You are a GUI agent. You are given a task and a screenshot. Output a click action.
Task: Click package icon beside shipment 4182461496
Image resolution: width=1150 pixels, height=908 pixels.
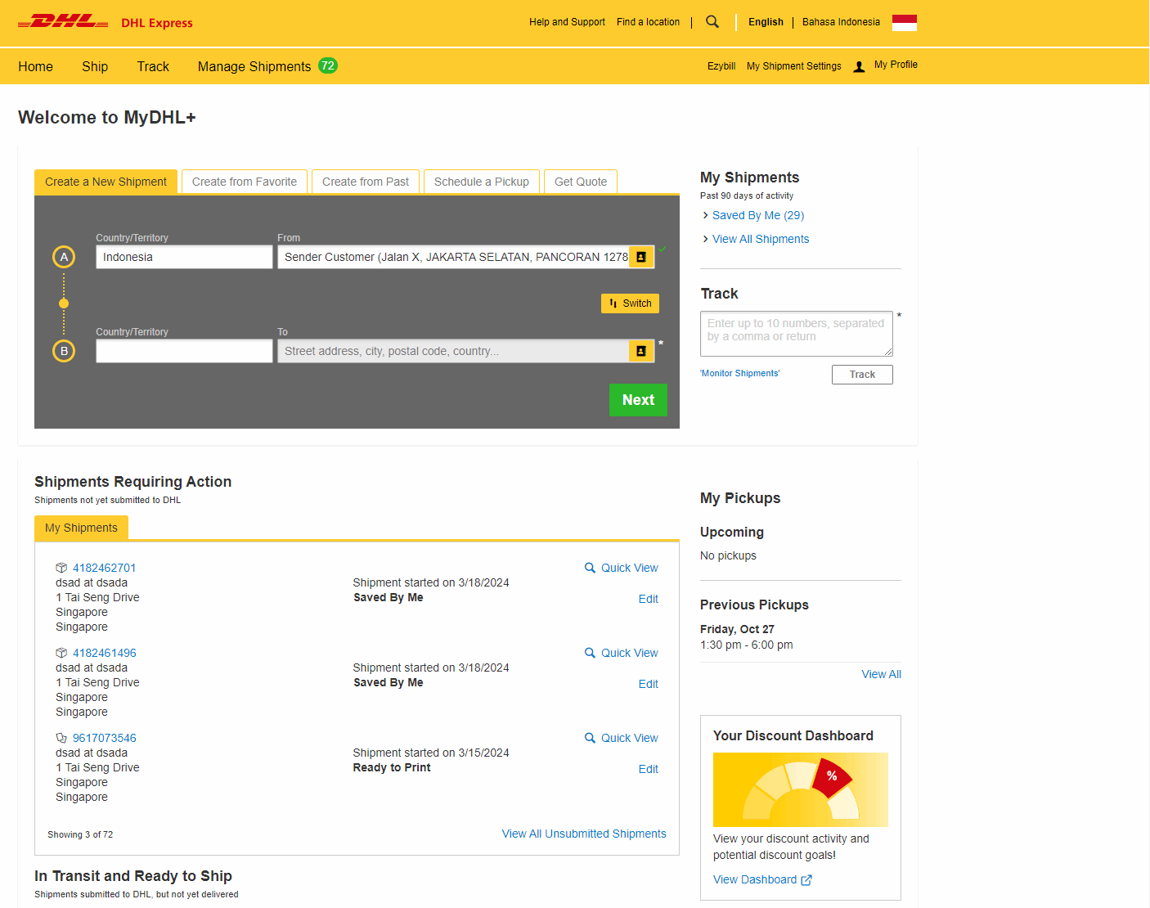coord(61,653)
